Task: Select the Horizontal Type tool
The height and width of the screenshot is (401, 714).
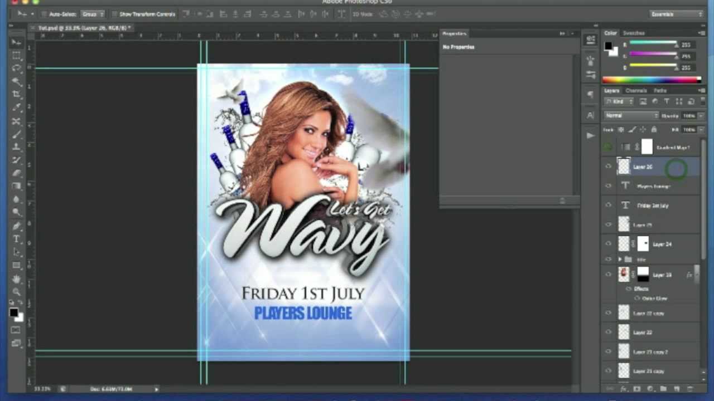Action: [x=16, y=239]
